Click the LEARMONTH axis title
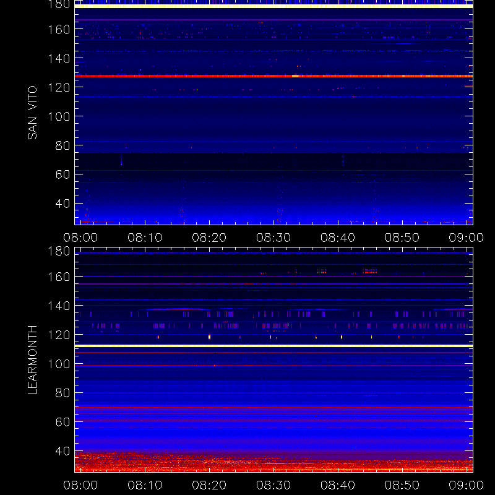Viewport: 495px width, 495px height. coord(33,360)
